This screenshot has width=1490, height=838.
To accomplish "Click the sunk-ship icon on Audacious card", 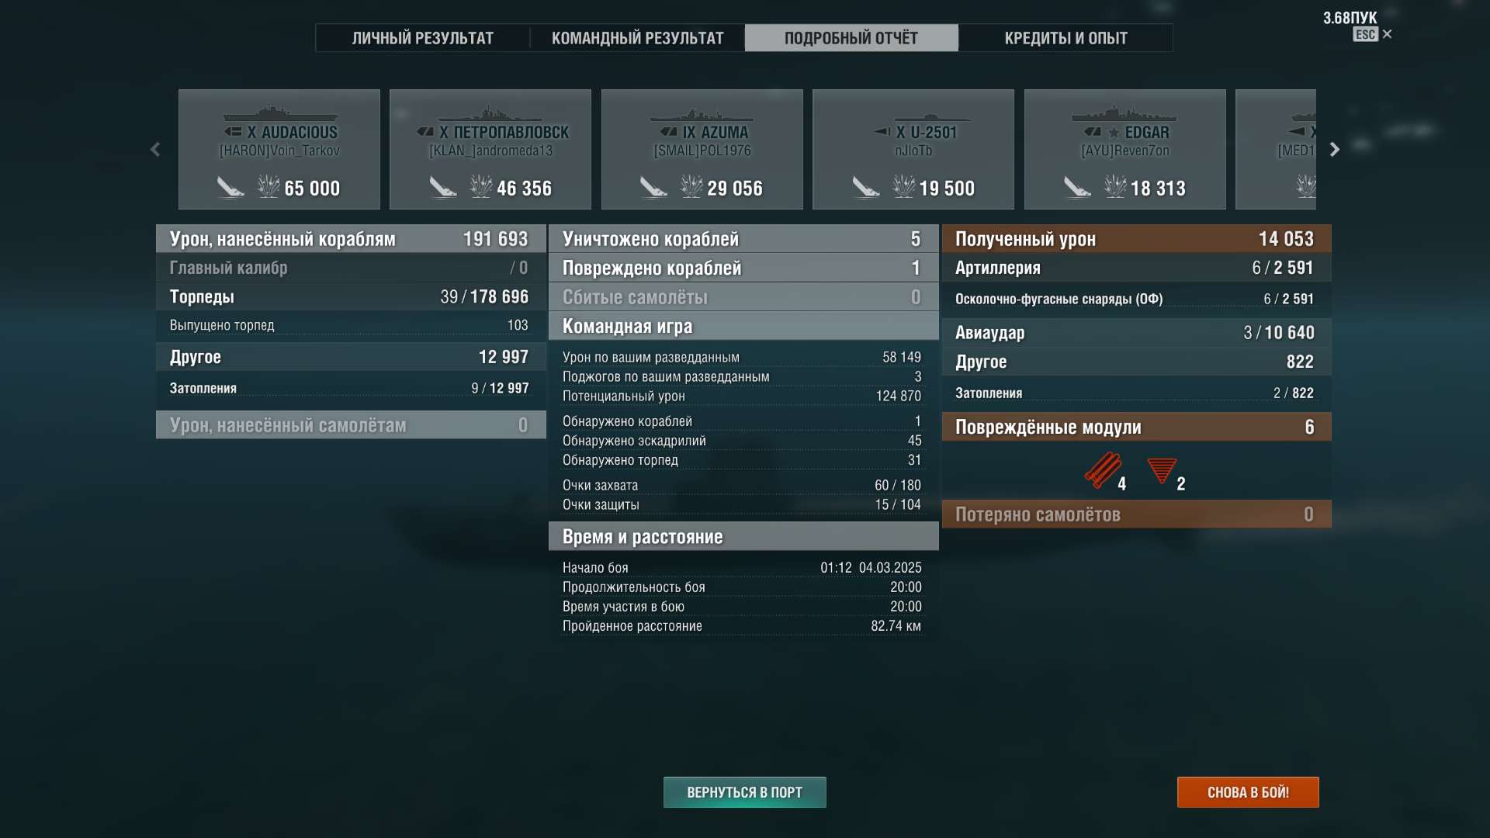I will point(230,187).
